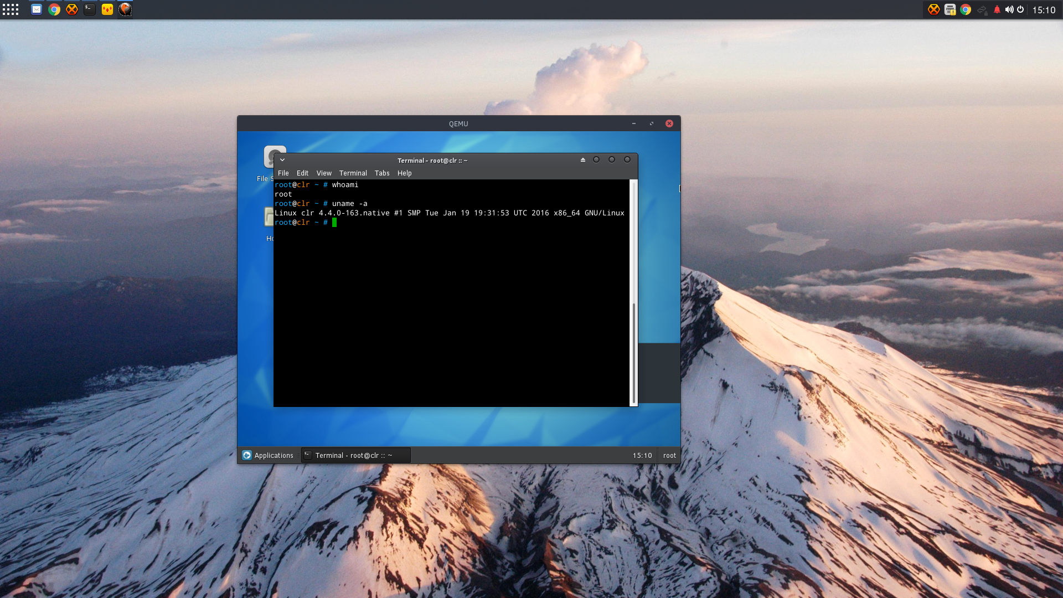Open the Applications menu in guest panel
The width and height of the screenshot is (1063, 598).
pos(268,455)
